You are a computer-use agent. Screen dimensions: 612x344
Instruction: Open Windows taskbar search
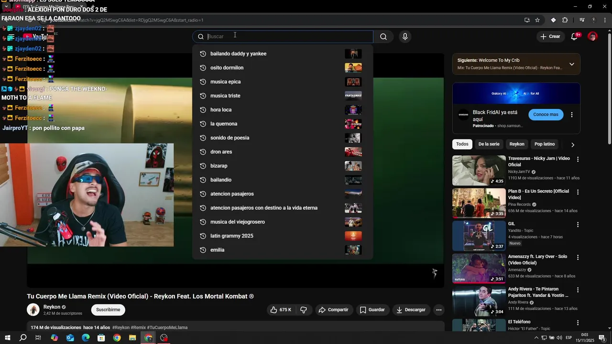point(23,338)
